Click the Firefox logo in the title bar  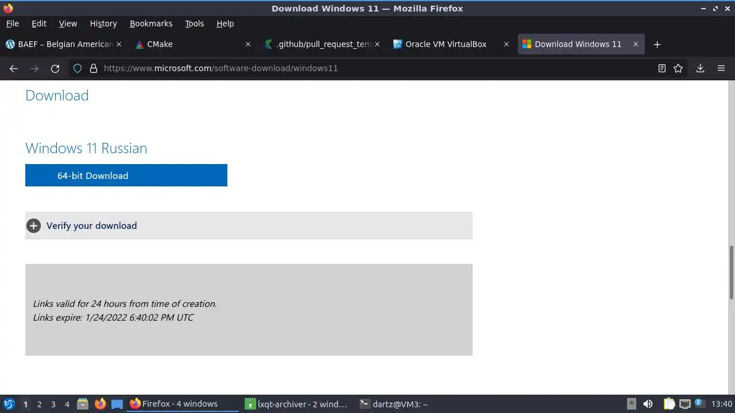(x=8, y=8)
